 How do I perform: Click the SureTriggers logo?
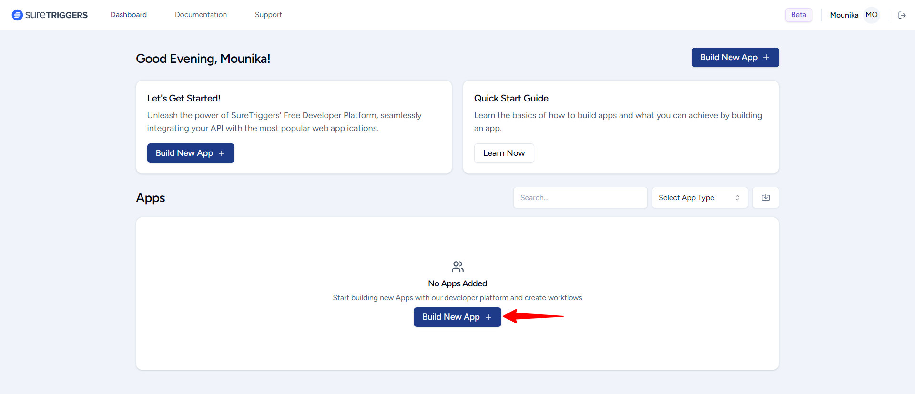[x=50, y=15]
